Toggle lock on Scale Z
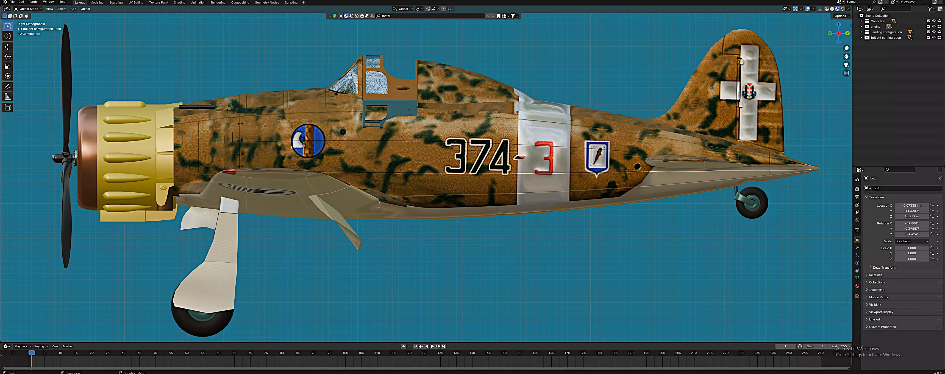The image size is (945, 374). 933,258
